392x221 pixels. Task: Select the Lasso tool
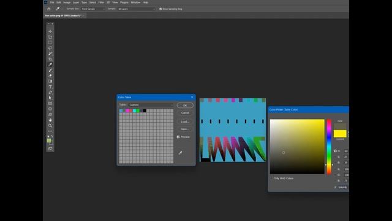[x=50, y=48]
